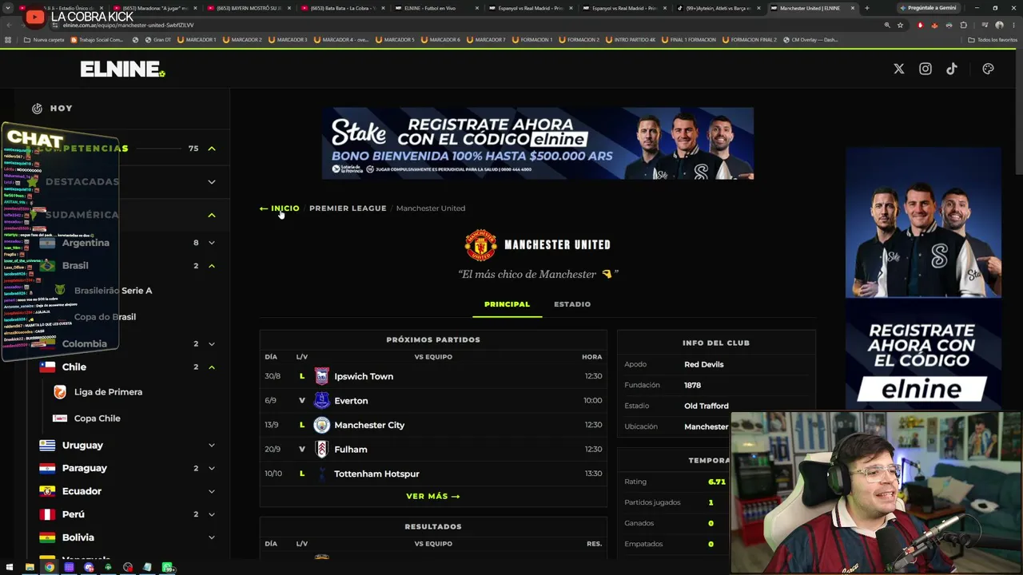The width and height of the screenshot is (1023, 575).
Task: Expand the Uruguay competitions chevron
Action: 212,445
